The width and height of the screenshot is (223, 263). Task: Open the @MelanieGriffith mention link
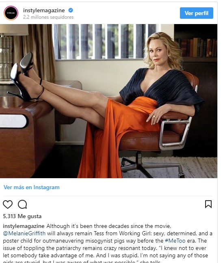(24, 233)
